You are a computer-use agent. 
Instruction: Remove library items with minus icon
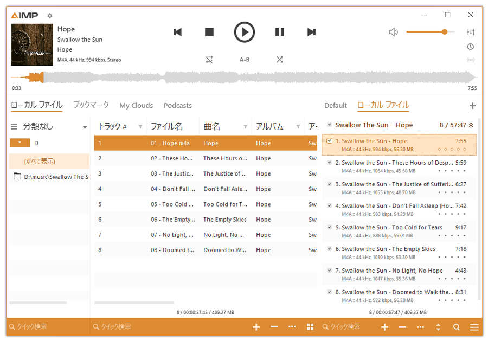coord(274,327)
